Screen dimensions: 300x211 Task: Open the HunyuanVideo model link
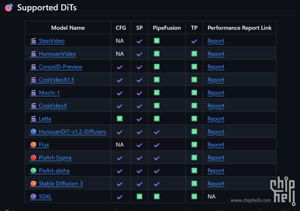pyautogui.click(x=53, y=54)
